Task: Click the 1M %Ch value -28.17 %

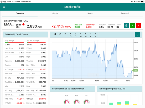Action: coord(42,99)
